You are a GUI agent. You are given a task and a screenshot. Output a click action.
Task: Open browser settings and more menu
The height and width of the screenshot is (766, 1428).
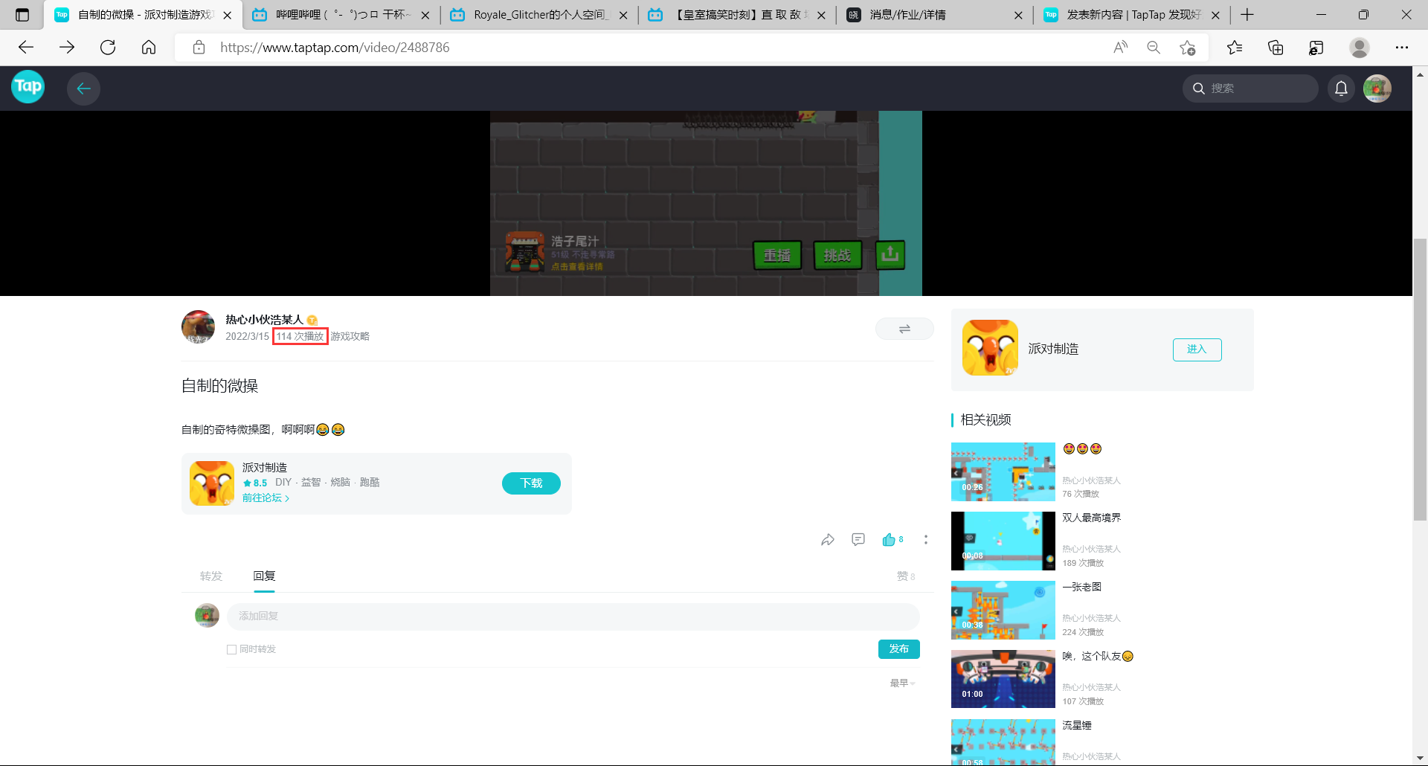point(1402,48)
